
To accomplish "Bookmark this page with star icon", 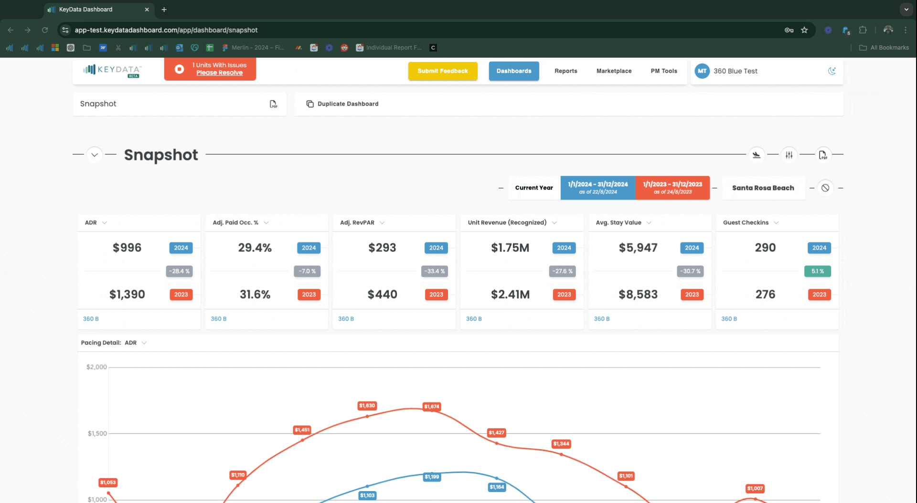I will click(x=804, y=30).
